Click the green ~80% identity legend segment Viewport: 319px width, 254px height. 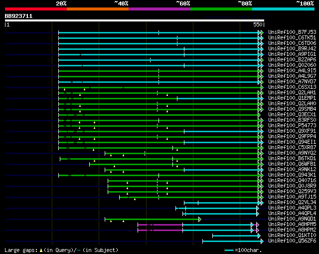point(221,9)
